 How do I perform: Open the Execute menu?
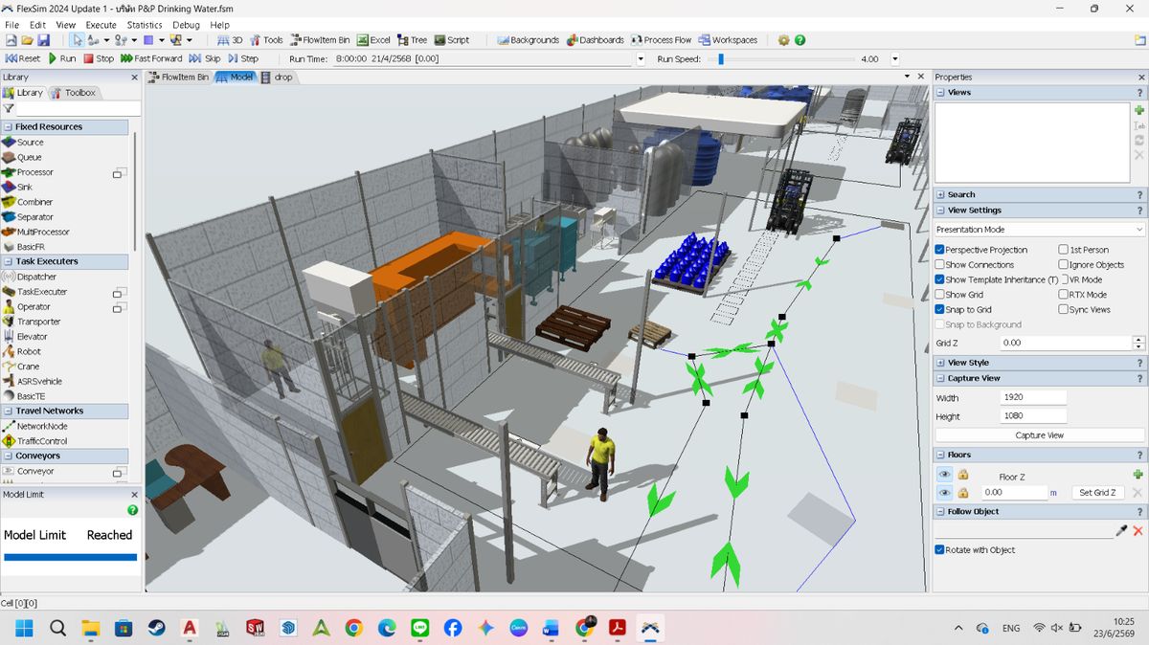click(x=101, y=25)
